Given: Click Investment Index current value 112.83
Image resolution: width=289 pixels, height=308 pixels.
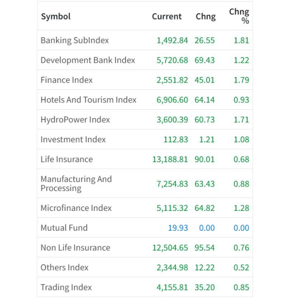Looking at the screenshot, I should point(176,140).
